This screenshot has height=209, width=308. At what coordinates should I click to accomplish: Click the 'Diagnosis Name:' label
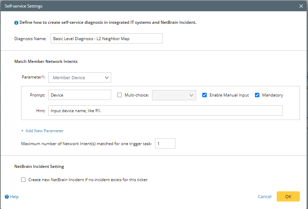30,39
